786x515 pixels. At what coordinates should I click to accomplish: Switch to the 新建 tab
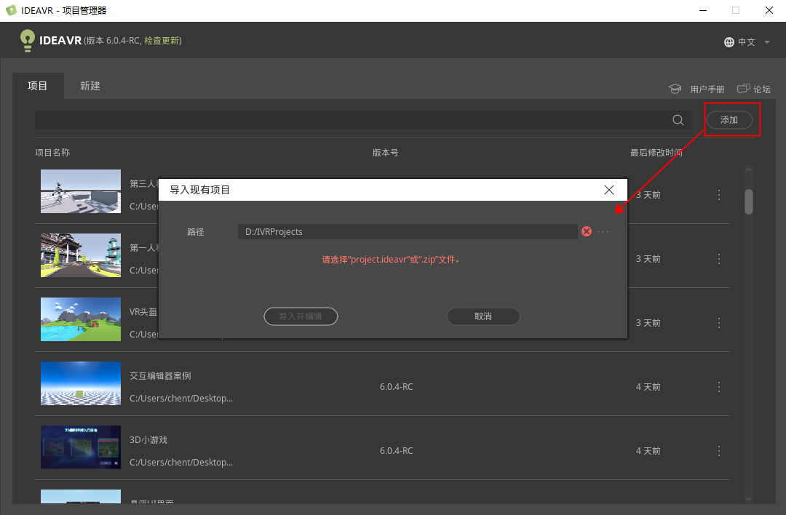pos(90,86)
